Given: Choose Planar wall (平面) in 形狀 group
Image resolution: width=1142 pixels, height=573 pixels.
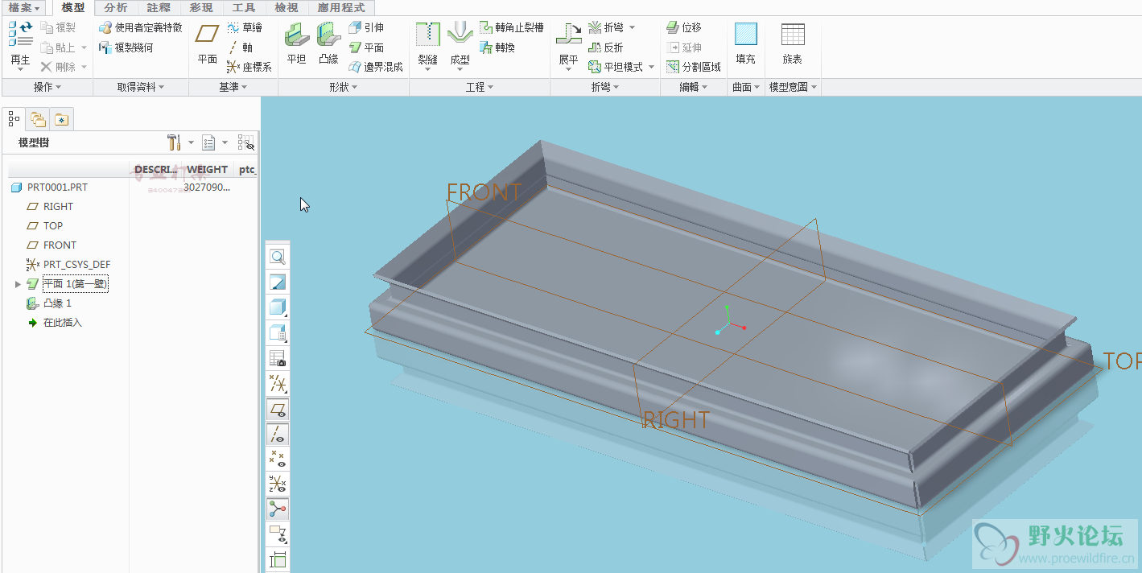Looking at the screenshot, I should click(366, 47).
